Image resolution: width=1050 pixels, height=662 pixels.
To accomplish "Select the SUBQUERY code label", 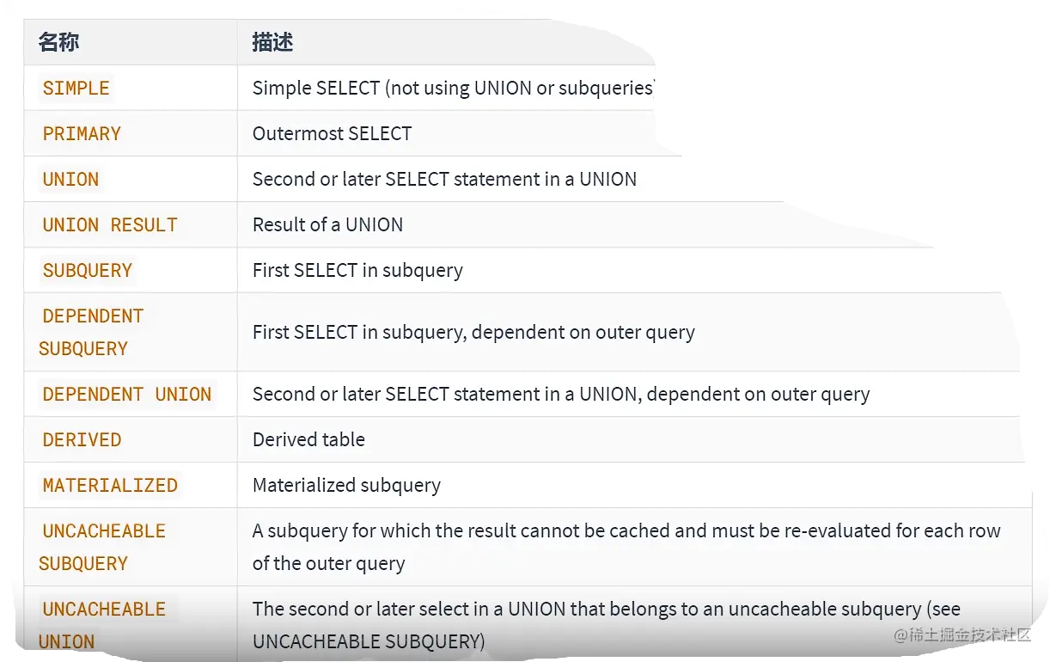I will pyautogui.click(x=87, y=270).
